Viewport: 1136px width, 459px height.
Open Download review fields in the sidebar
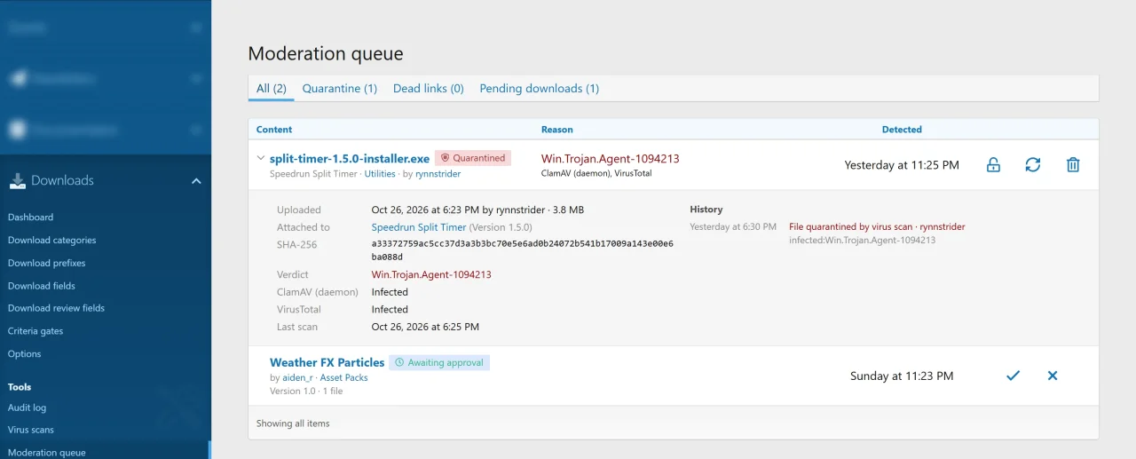click(x=56, y=309)
